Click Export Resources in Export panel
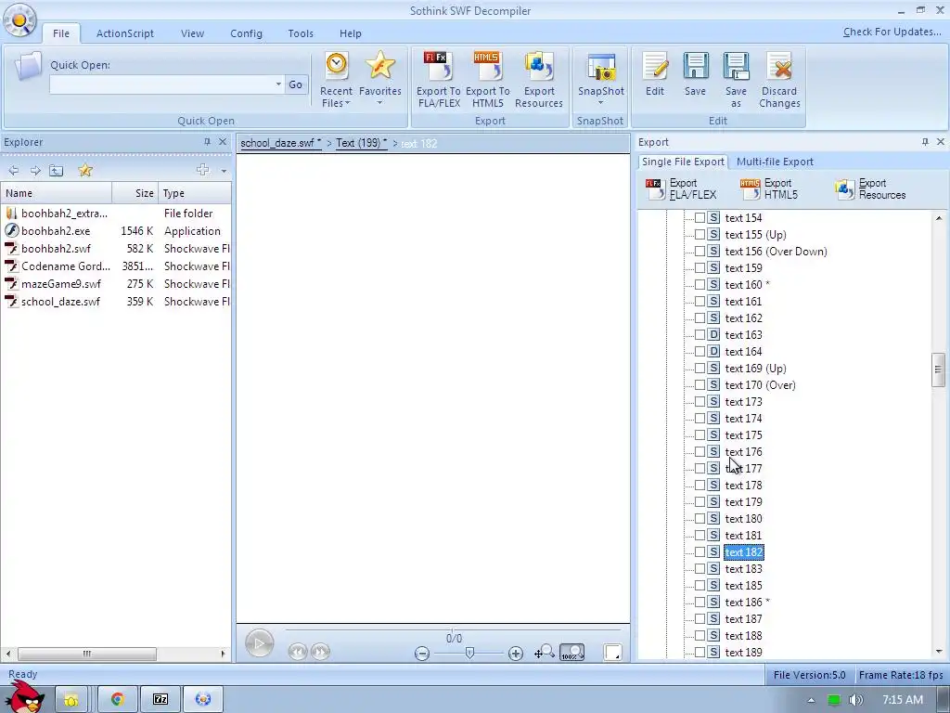The height and width of the screenshot is (713, 950). click(x=870, y=189)
